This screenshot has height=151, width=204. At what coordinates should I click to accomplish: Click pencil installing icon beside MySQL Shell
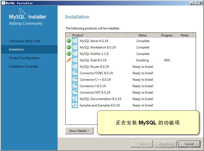click(69, 60)
